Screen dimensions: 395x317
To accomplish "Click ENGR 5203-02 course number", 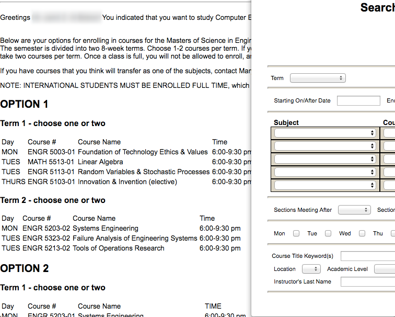I will (x=46, y=228).
